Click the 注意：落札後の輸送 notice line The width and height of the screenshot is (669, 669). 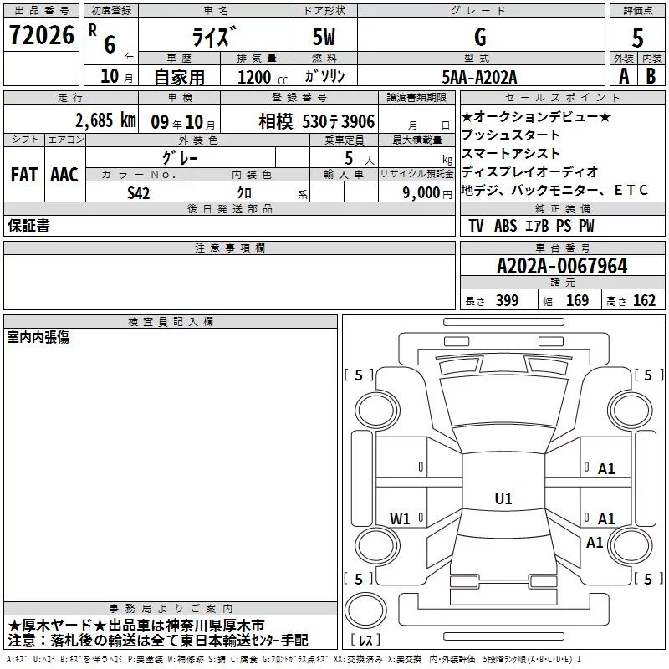[158, 641]
